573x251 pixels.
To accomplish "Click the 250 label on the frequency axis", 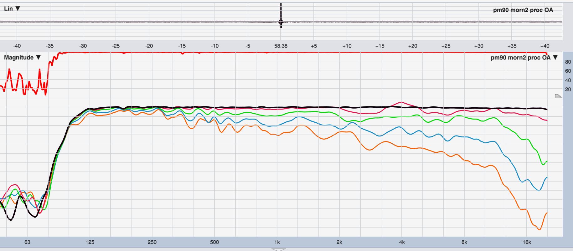I will [x=152, y=242].
